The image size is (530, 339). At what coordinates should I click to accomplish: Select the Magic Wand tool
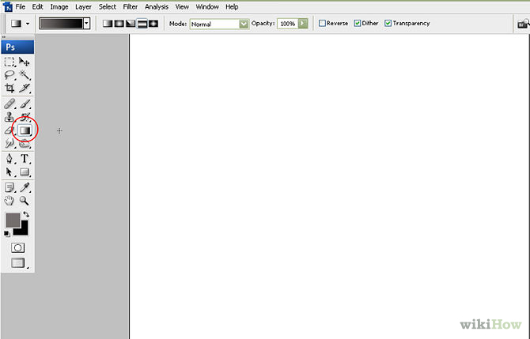(24, 75)
